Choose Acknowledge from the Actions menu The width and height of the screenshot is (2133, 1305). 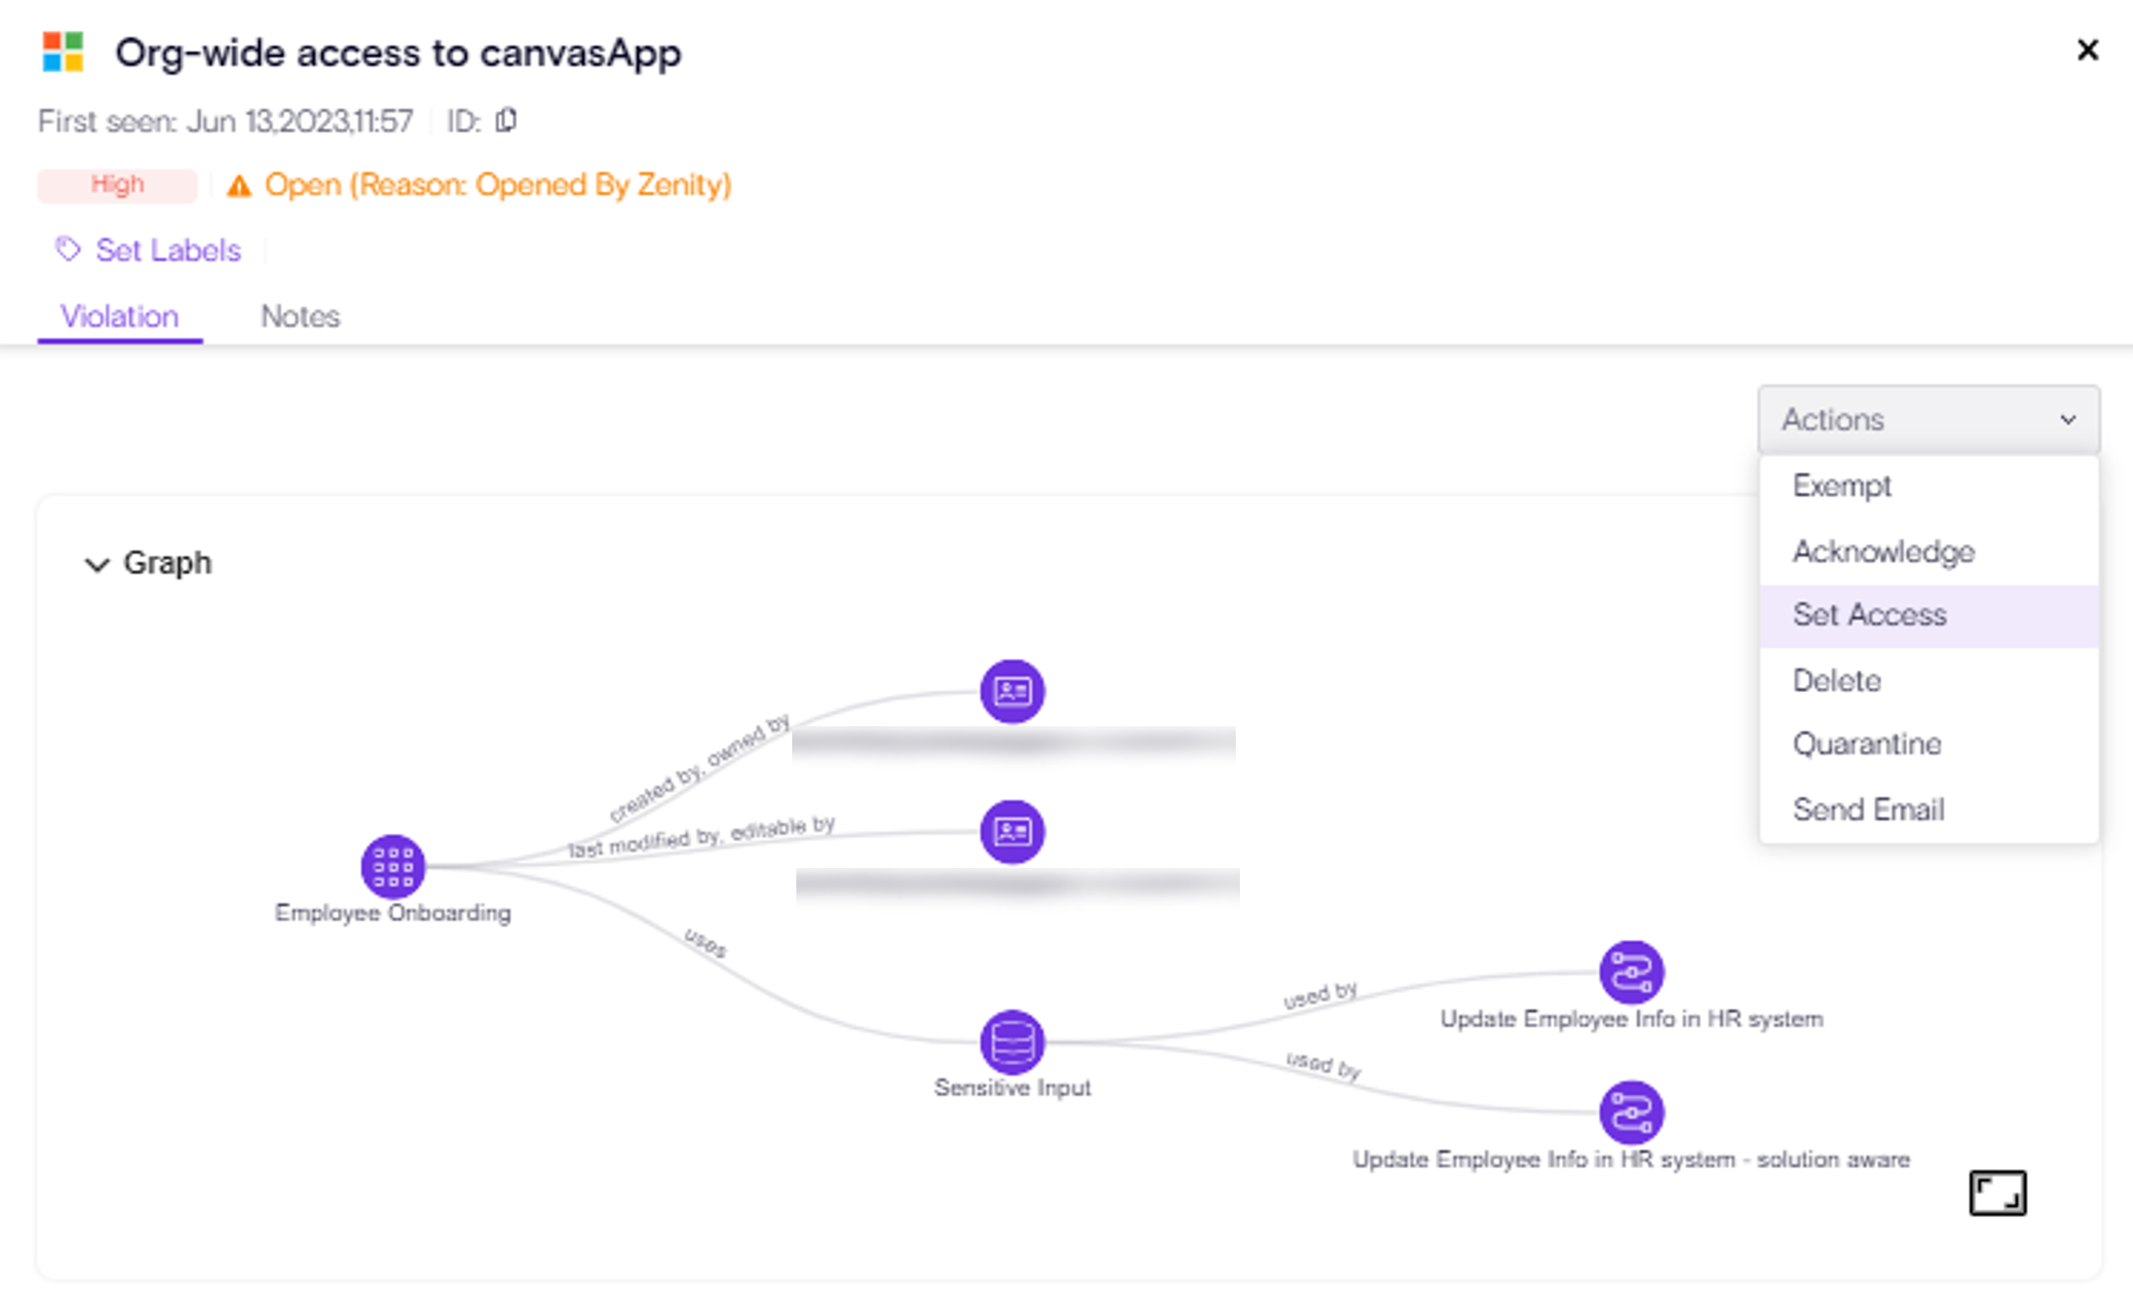pyautogui.click(x=1884, y=552)
